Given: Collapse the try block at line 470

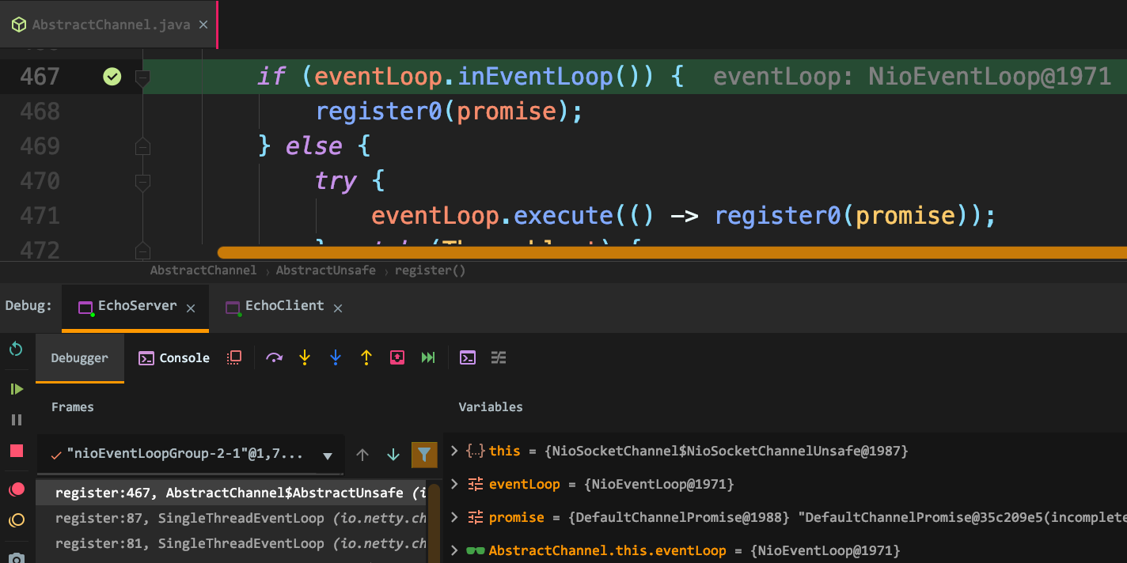Looking at the screenshot, I should click(142, 181).
